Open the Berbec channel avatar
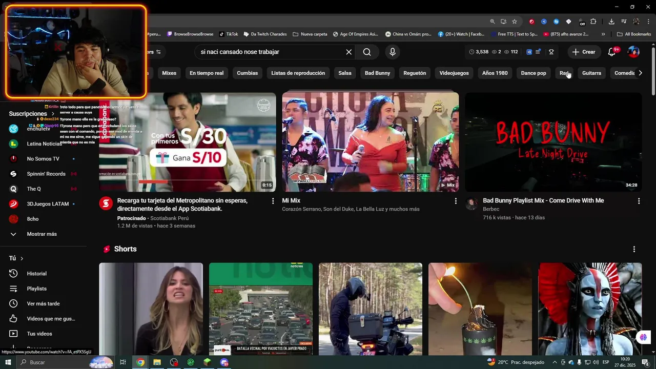The height and width of the screenshot is (369, 656). click(x=471, y=203)
